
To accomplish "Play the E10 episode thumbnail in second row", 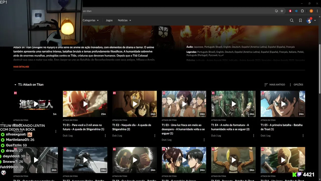I will tap(233, 160).
